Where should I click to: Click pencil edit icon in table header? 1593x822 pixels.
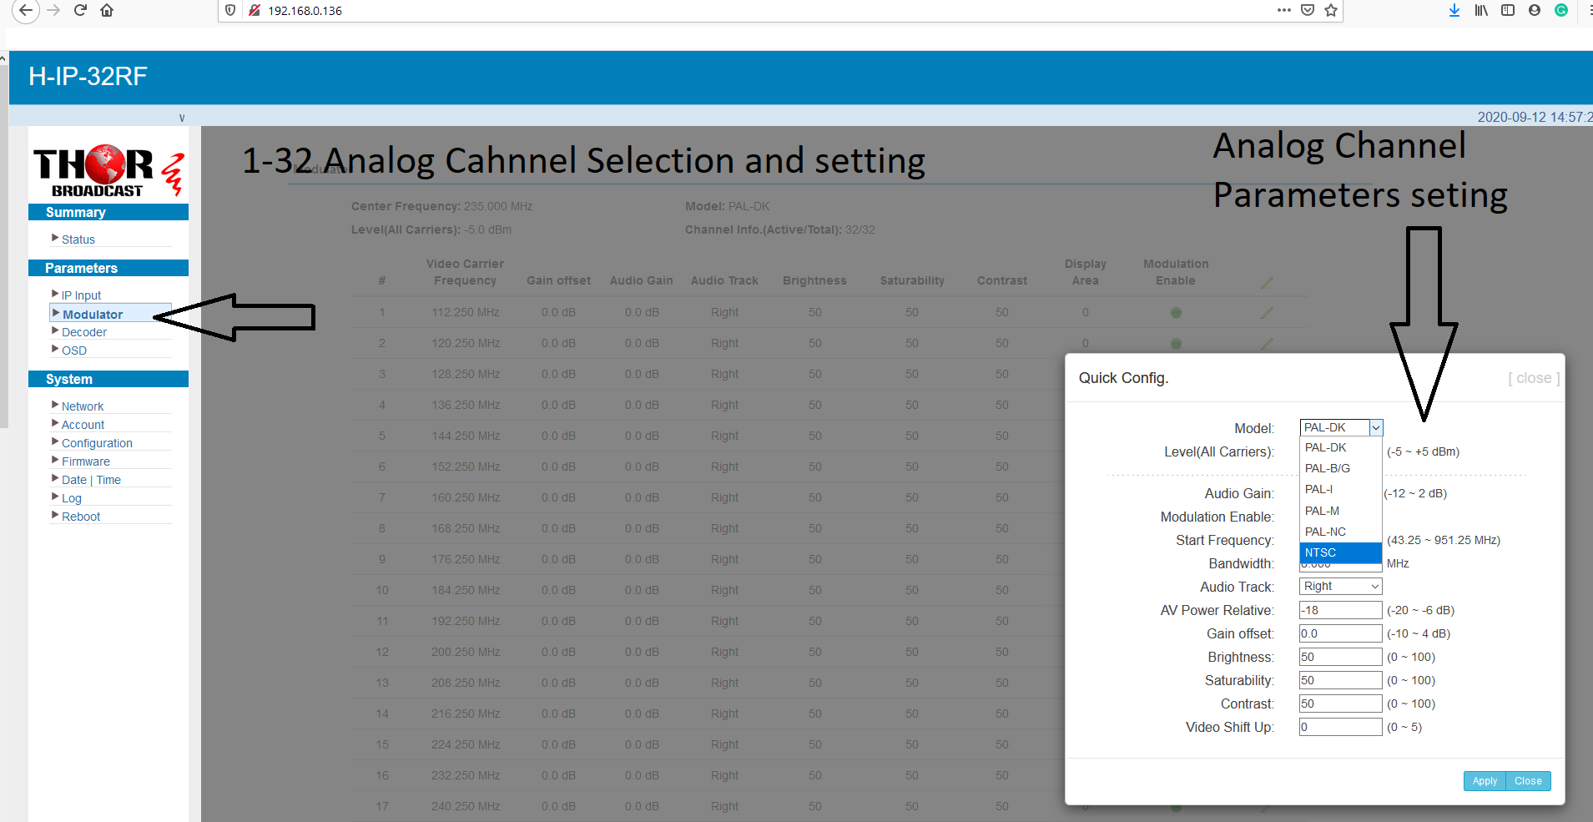(x=1267, y=283)
